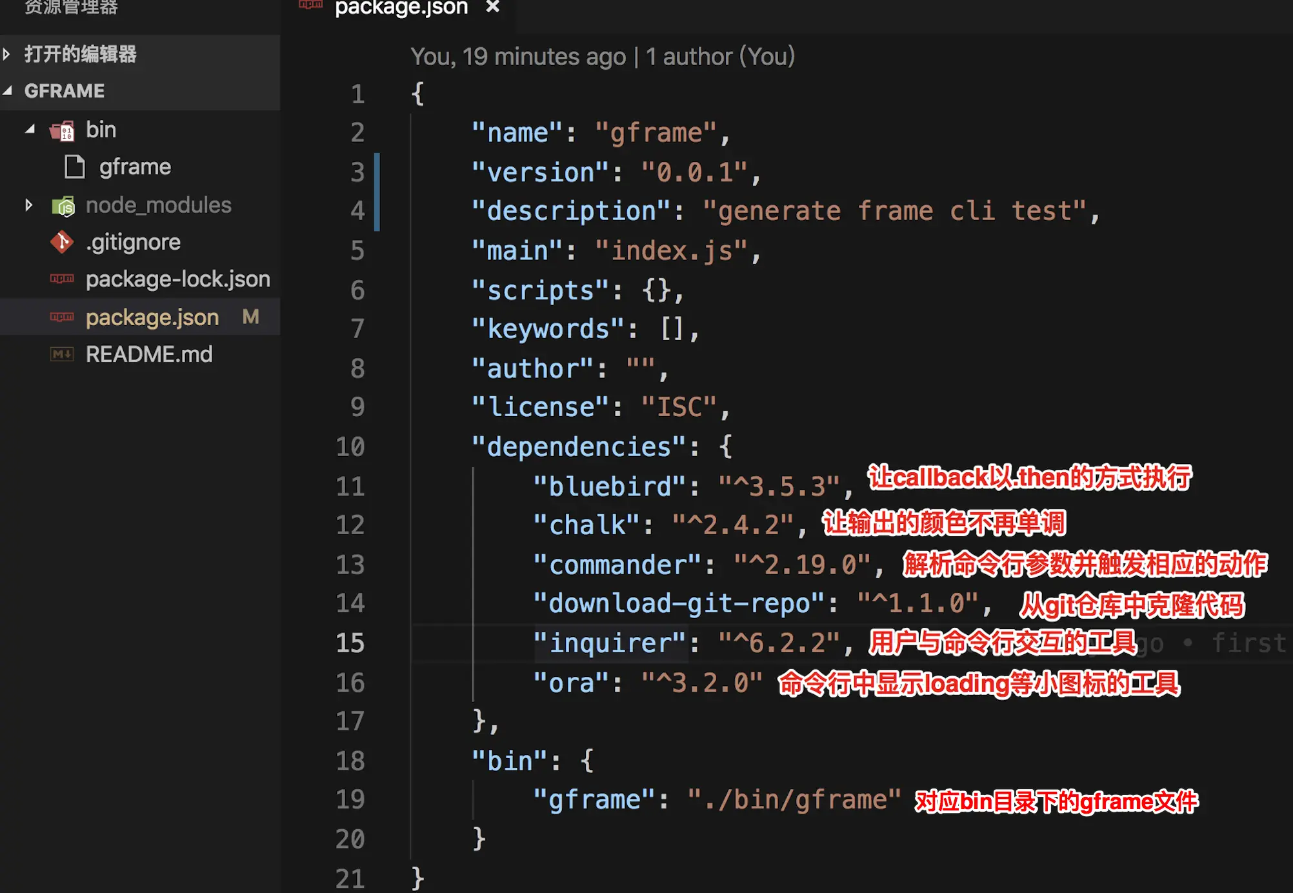Click the gframe file icon
The height and width of the screenshot is (893, 1293).
click(x=75, y=167)
